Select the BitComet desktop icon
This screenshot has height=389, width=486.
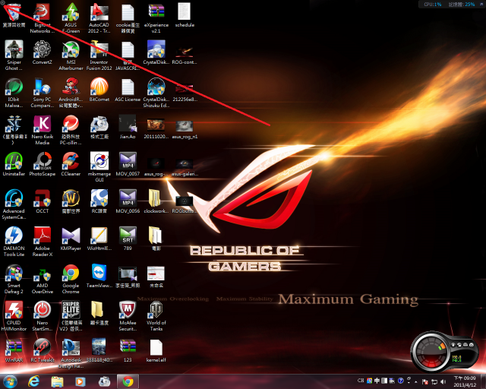(x=99, y=90)
